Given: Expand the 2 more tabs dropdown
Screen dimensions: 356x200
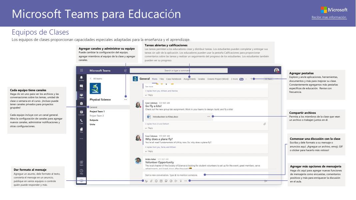Looking at the screenshot, I should click(239, 79).
